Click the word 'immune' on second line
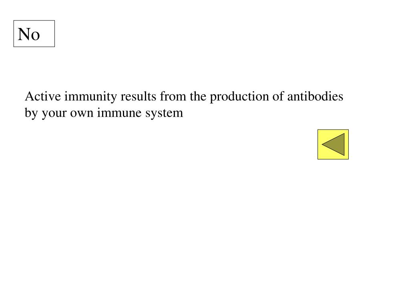This screenshot has height=307, width=410. [x=119, y=113]
